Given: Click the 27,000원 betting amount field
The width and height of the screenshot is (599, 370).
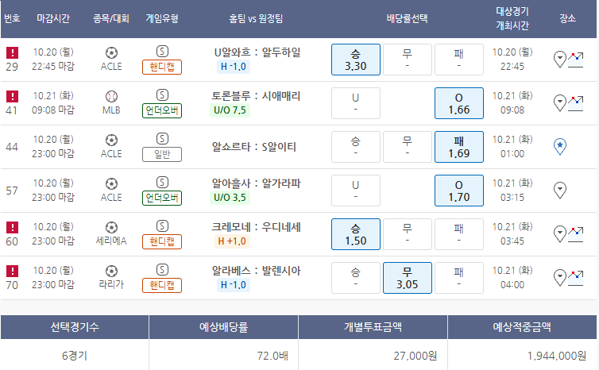Looking at the screenshot, I should click(373, 356).
